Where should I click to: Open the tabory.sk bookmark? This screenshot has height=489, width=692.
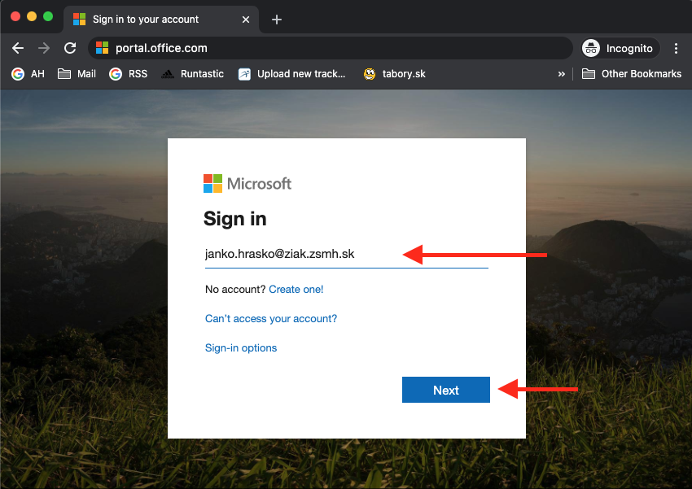click(x=395, y=74)
